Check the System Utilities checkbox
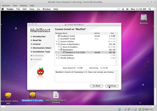Image resolution: width=157 pixels, height=111 pixels. (59, 41)
